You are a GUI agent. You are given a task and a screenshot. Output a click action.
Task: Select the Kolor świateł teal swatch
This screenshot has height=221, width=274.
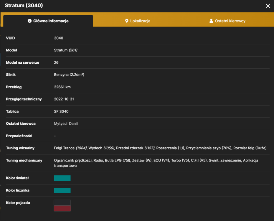[x=62, y=178]
